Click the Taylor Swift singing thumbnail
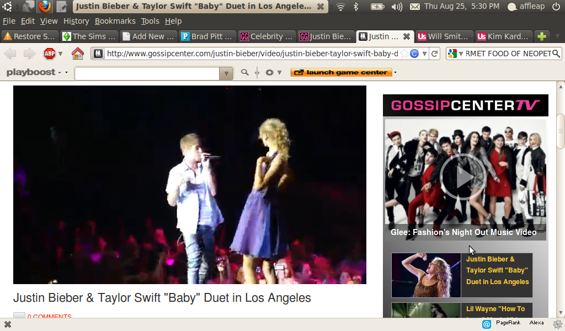The height and width of the screenshot is (331, 565). 427,275
